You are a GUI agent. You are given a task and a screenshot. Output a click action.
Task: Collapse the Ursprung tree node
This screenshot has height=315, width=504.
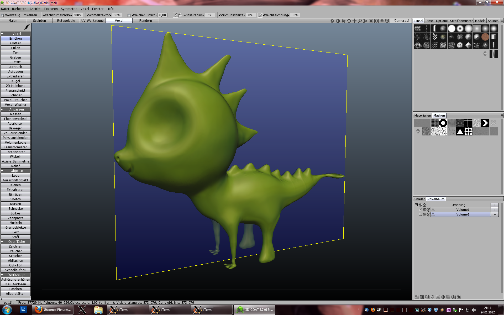tap(416, 205)
